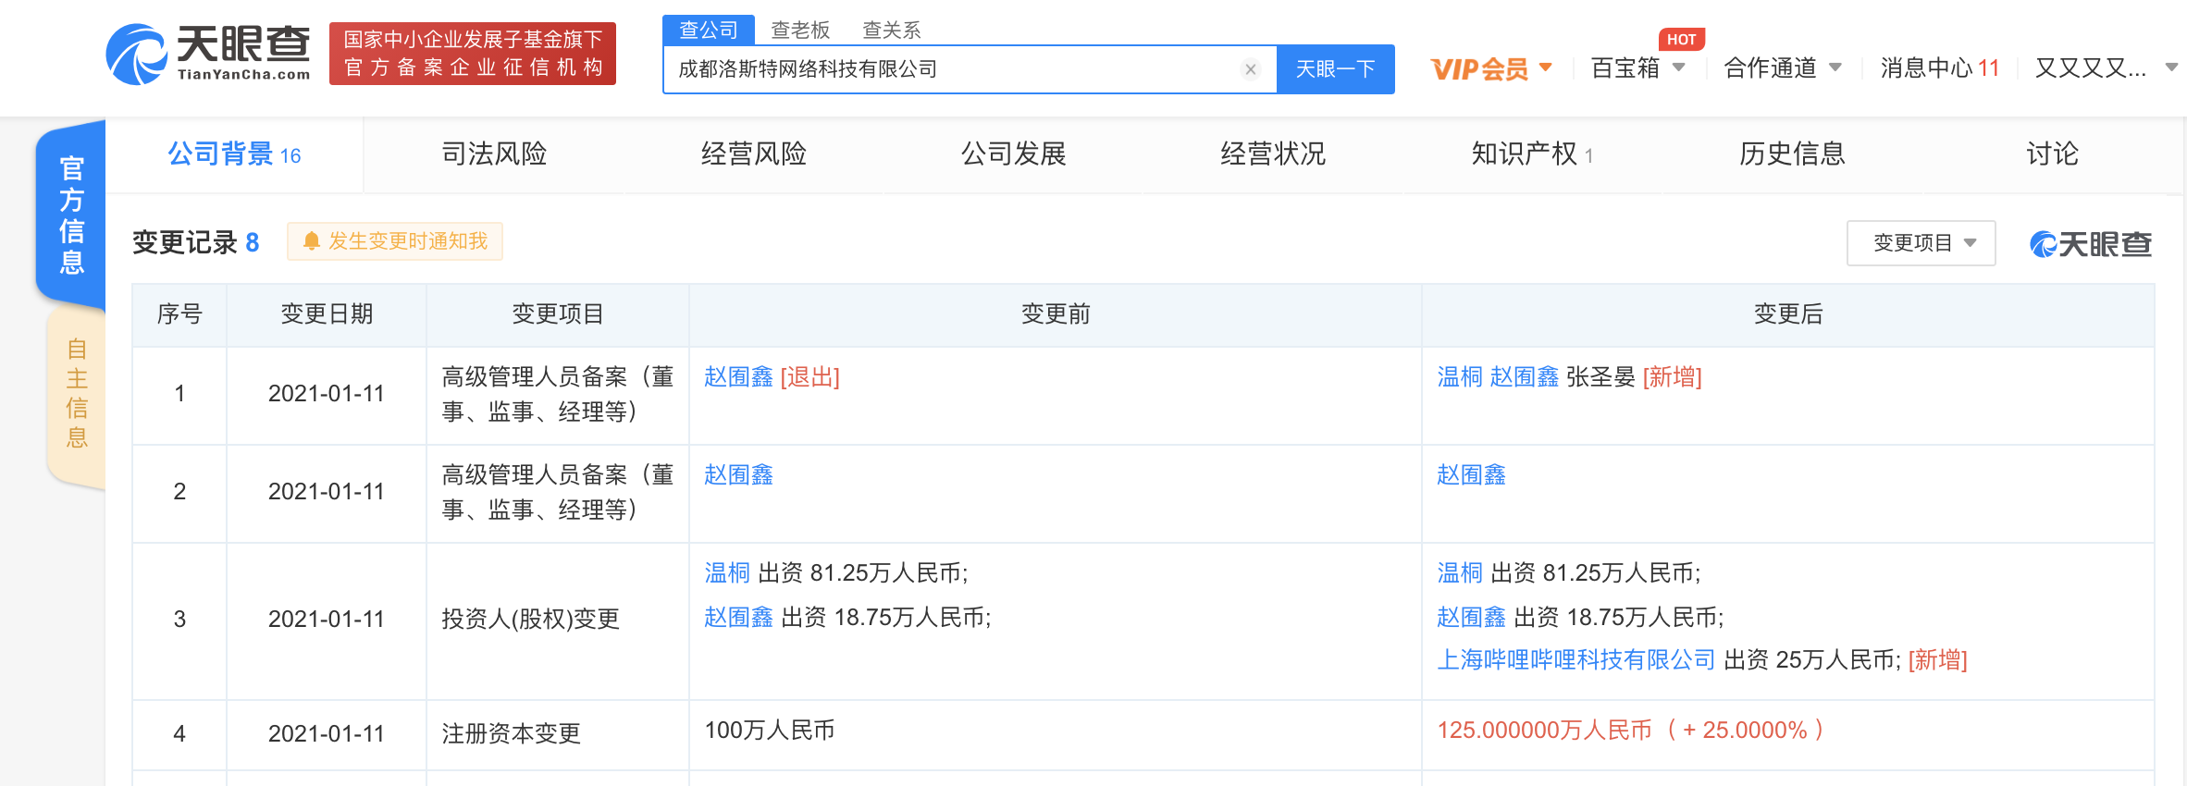Open the user account dropdown arrow
Image resolution: width=2187 pixels, height=786 pixels.
[x=2171, y=68]
